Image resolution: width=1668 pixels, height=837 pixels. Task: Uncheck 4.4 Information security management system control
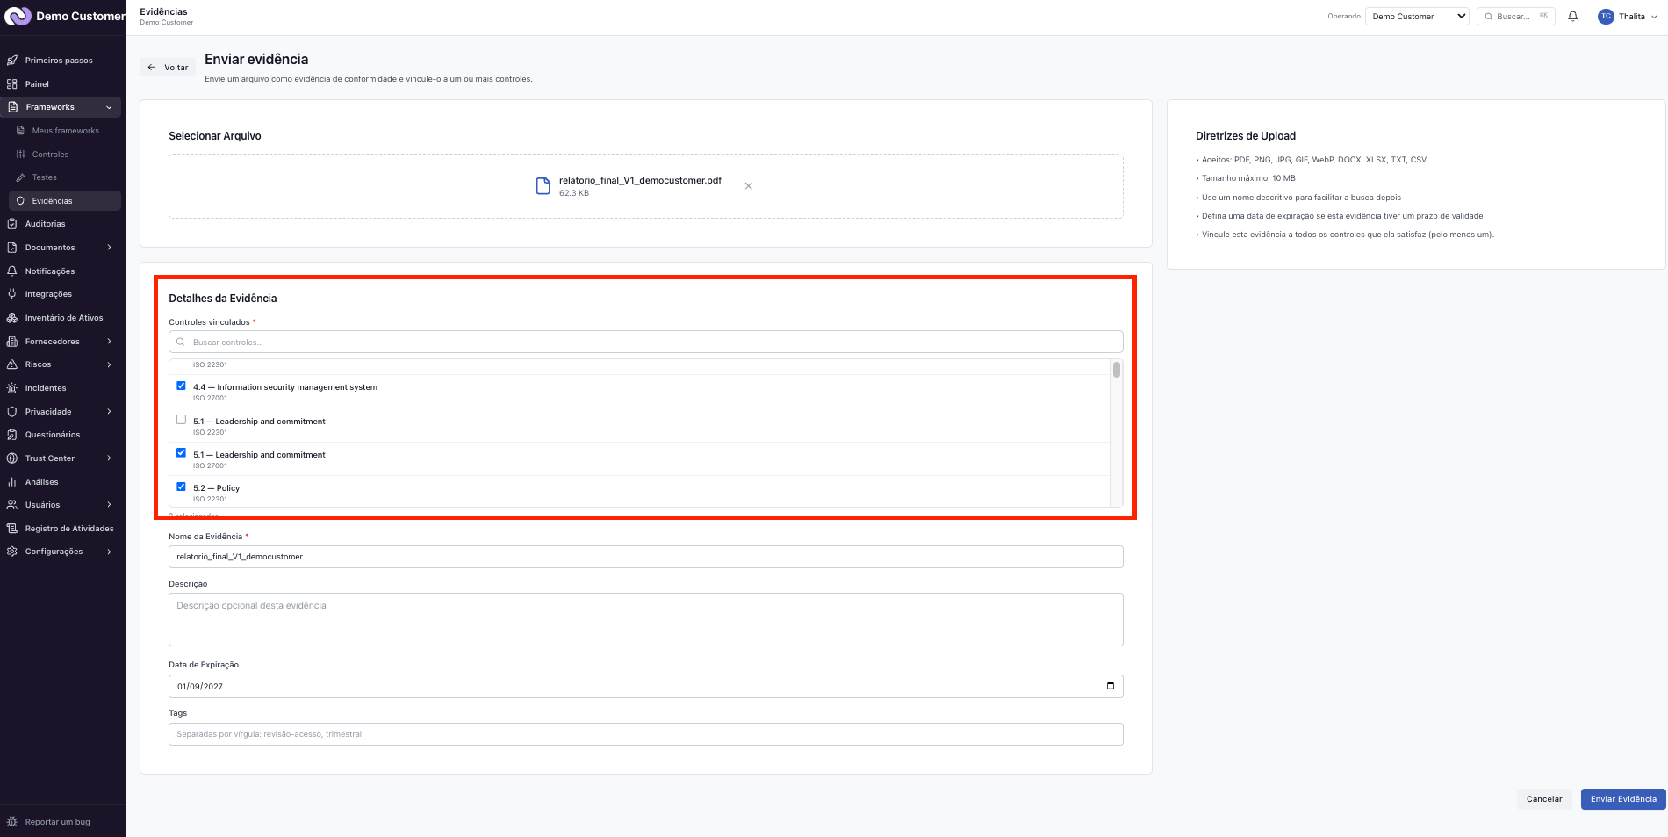tap(182, 386)
